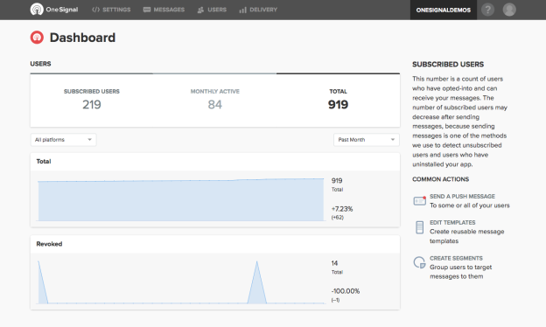The width and height of the screenshot is (546, 327).
Task: Click the red Dashboard logo icon
Action: pyautogui.click(x=37, y=38)
